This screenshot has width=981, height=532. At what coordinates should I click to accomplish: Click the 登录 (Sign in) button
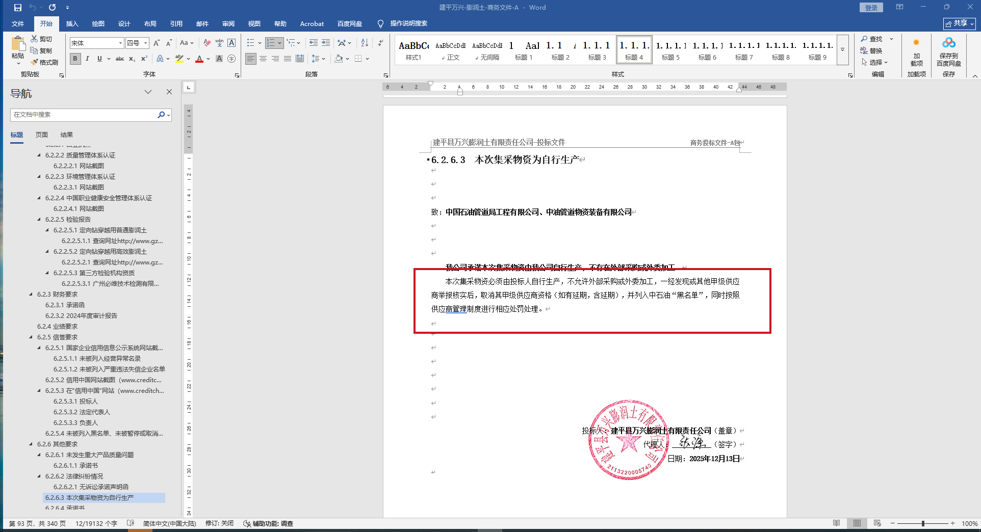871,8
